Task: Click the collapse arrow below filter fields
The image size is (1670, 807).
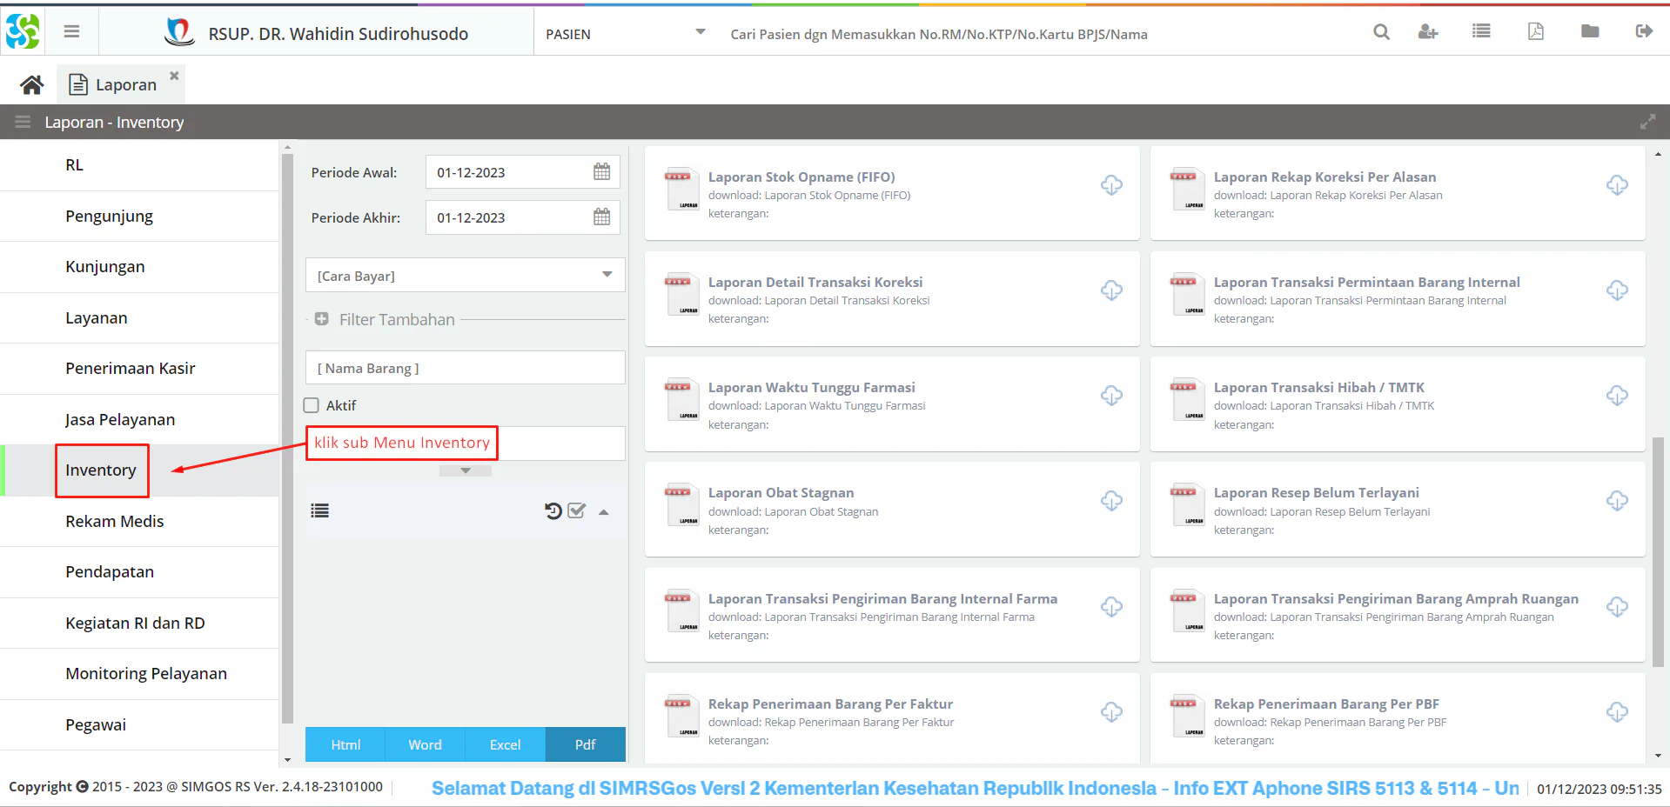Action: pyautogui.click(x=466, y=470)
